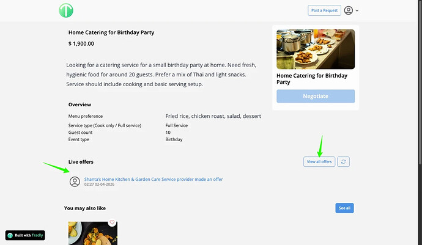Open the suggested listing thumbnail image
Image resolution: width=422 pixels, height=245 pixels.
coord(92,233)
